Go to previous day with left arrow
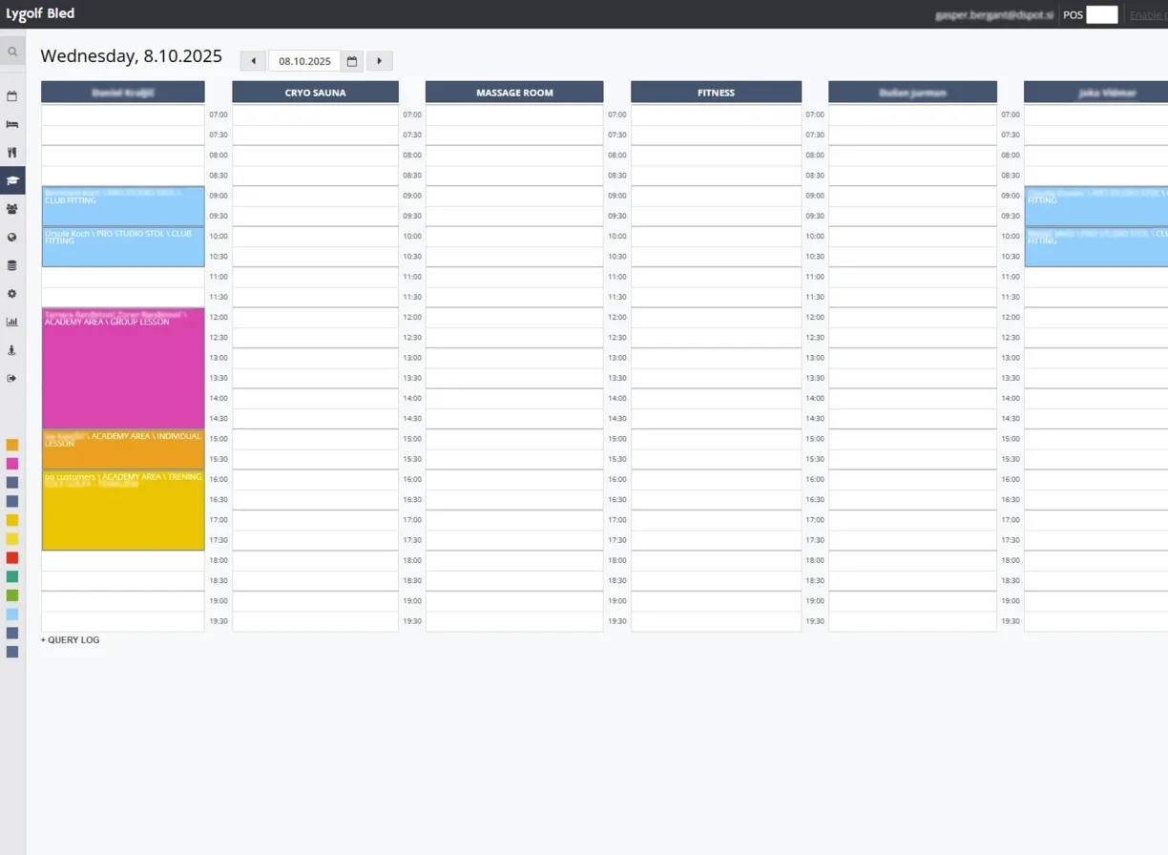This screenshot has width=1168, height=855. (253, 61)
